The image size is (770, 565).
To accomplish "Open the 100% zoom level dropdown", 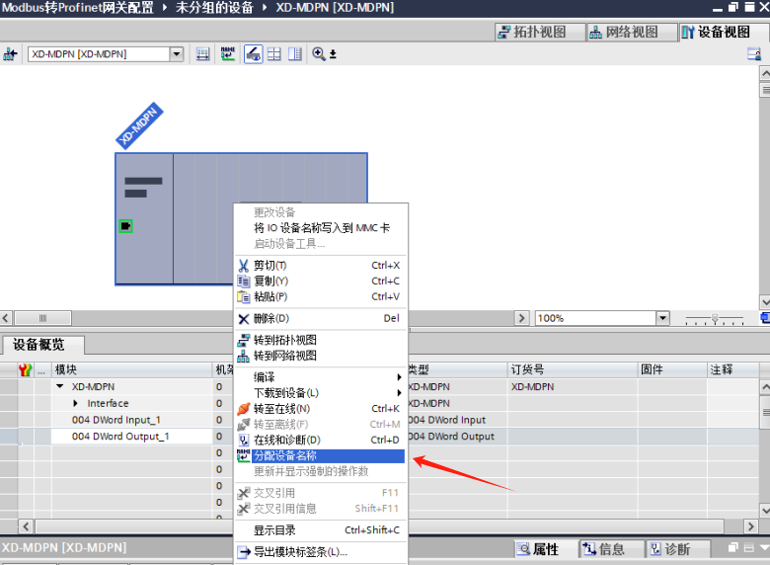I will (x=662, y=318).
